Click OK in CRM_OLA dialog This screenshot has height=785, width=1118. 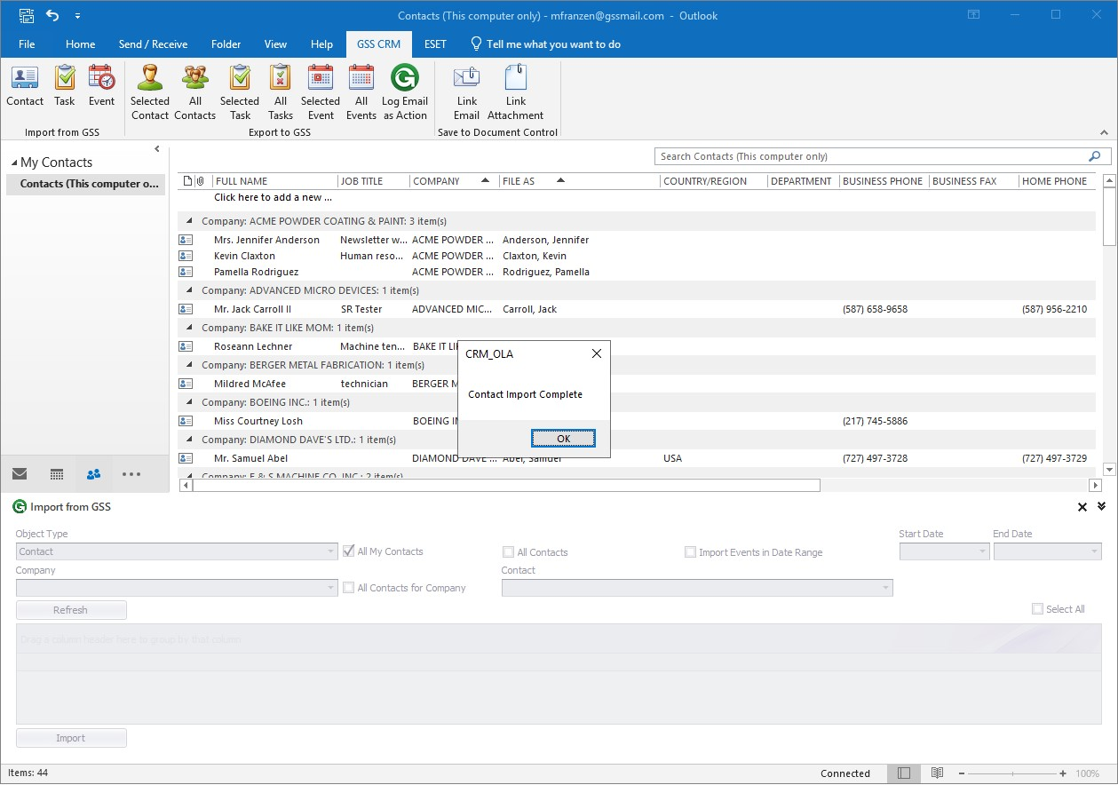click(x=563, y=439)
